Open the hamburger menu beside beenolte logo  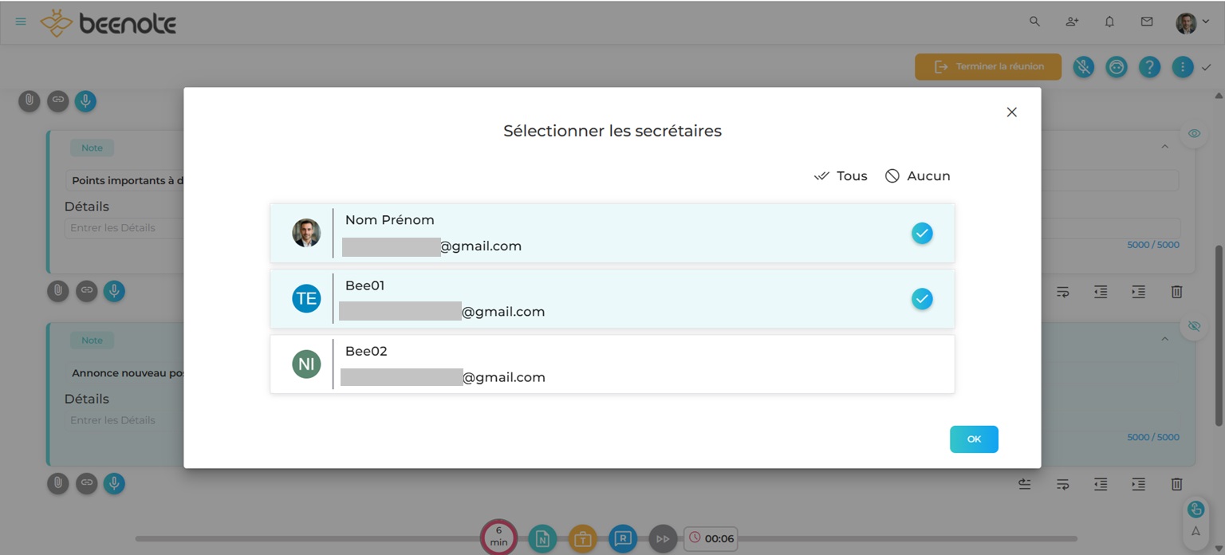21,22
